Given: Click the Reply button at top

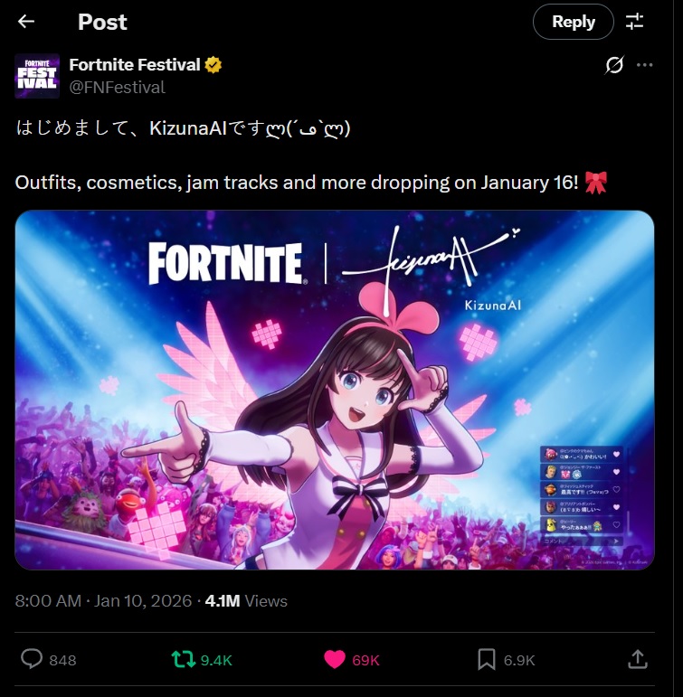Looking at the screenshot, I should (574, 22).
